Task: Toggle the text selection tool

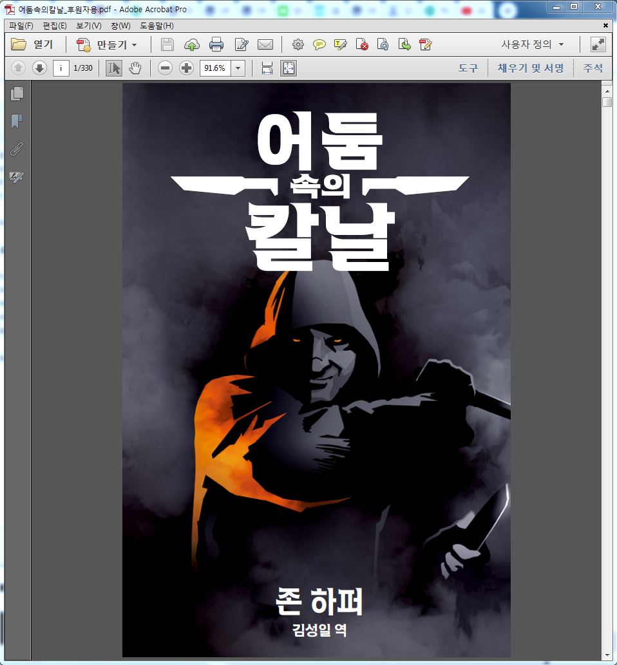Action: pos(114,68)
